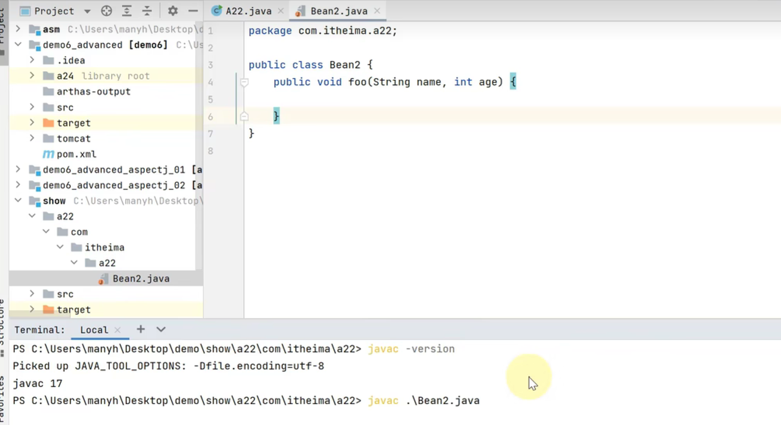Screen dimensions: 781x425
Task: Click the Bean2.java icon in editor tab
Action: (300, 11)
